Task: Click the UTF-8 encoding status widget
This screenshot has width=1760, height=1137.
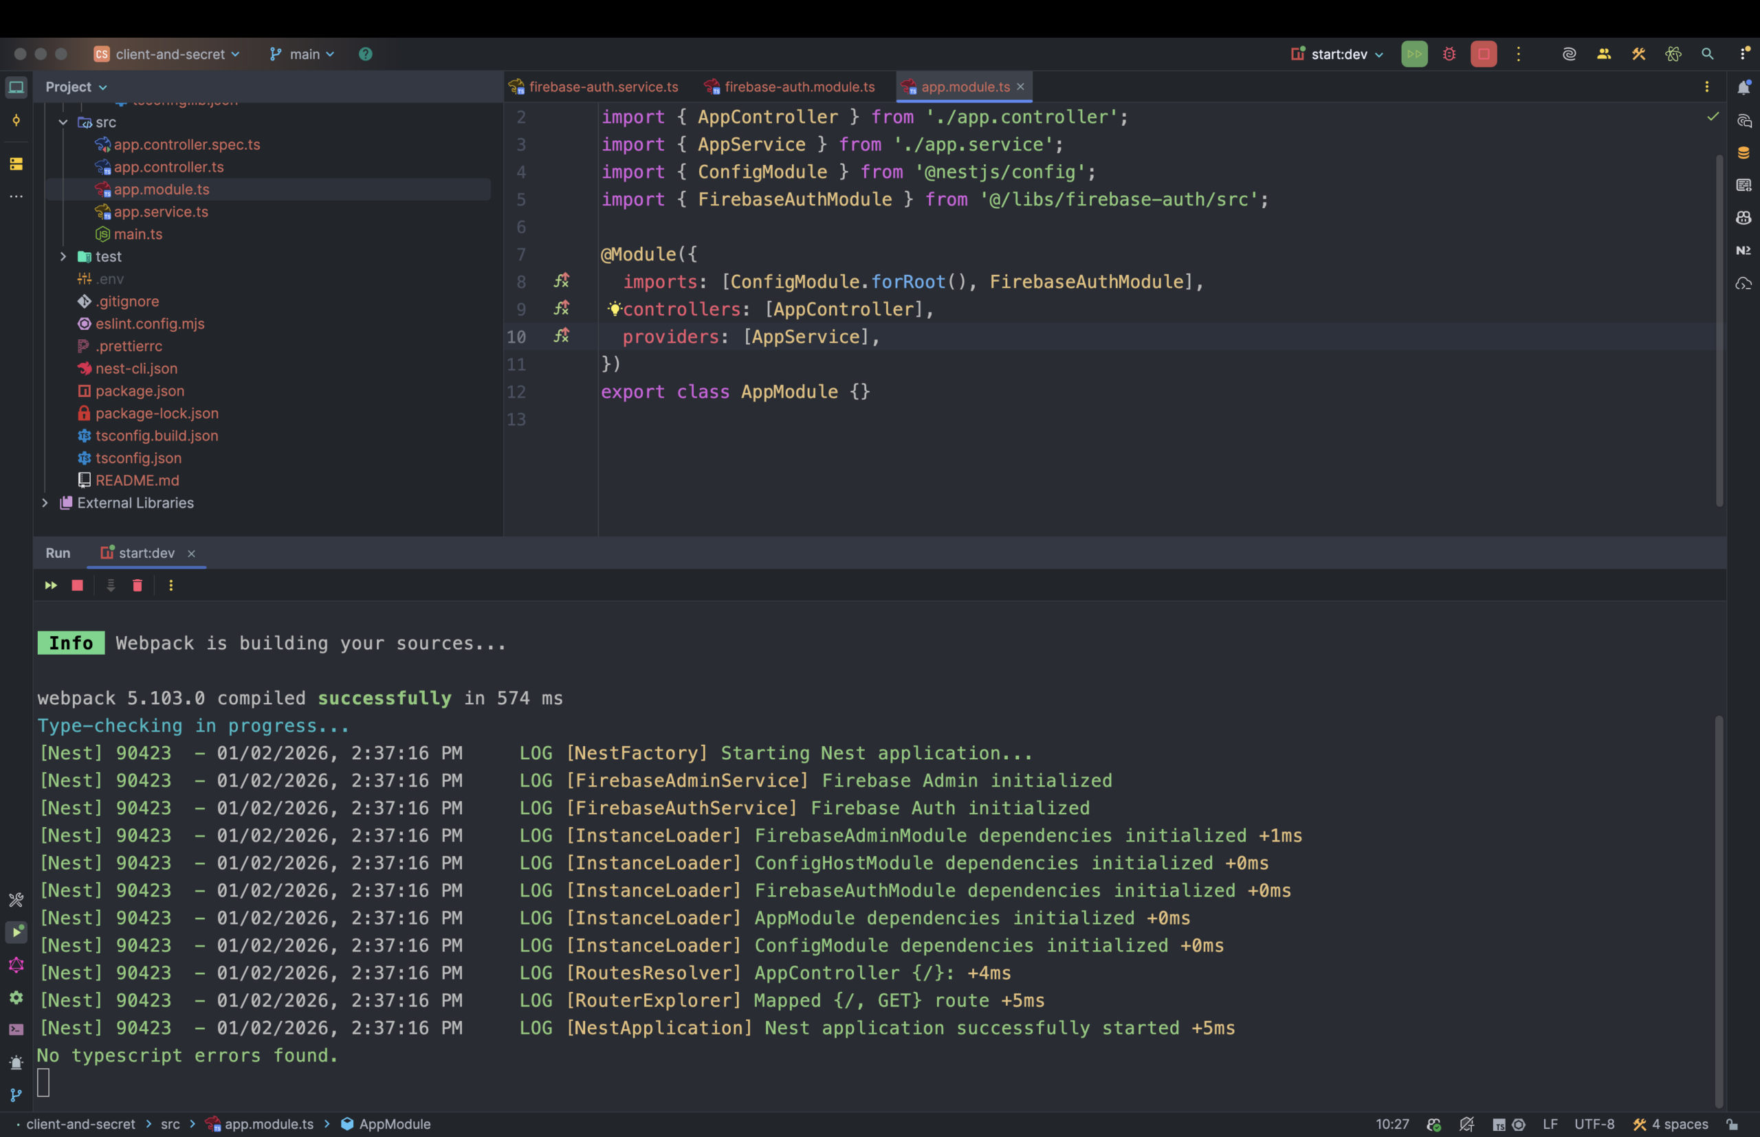Action: point(1594,1124)
